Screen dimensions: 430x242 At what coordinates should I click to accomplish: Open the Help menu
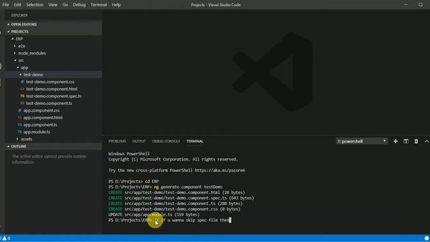click(116, 5)
